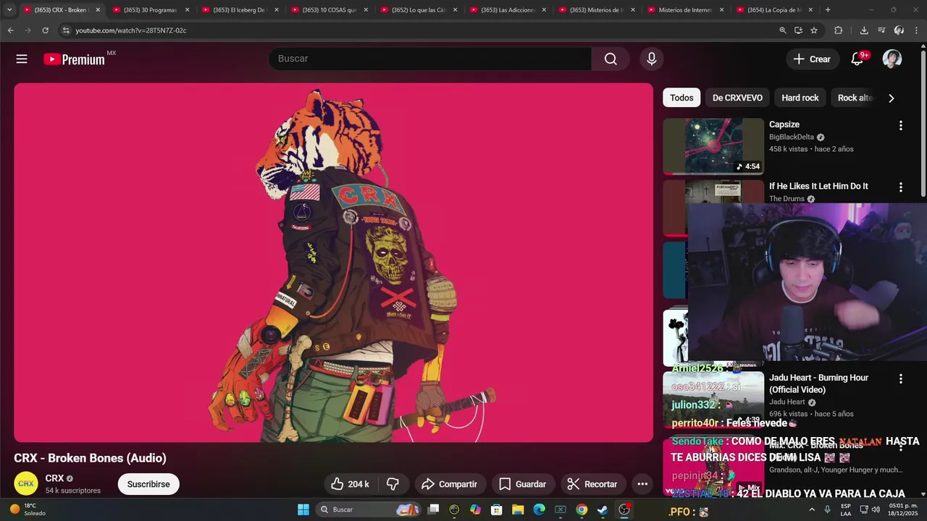Open Microsoft Edge from taskbar

[539, 509]
